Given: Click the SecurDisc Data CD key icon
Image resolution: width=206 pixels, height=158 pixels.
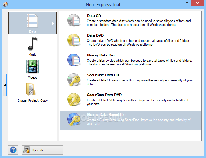Looking at the screenshot, I should pyautogui.click(x=74, y=80).
